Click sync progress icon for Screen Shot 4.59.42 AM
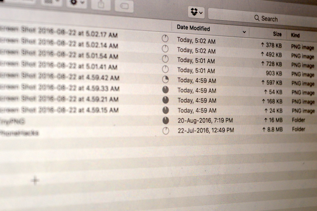Image resolution: width=317 pixels, height=211 pixels. pos(166,80)
